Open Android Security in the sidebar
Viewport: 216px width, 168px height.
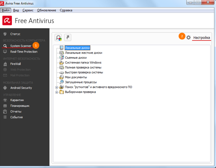(x=21, y=88)
